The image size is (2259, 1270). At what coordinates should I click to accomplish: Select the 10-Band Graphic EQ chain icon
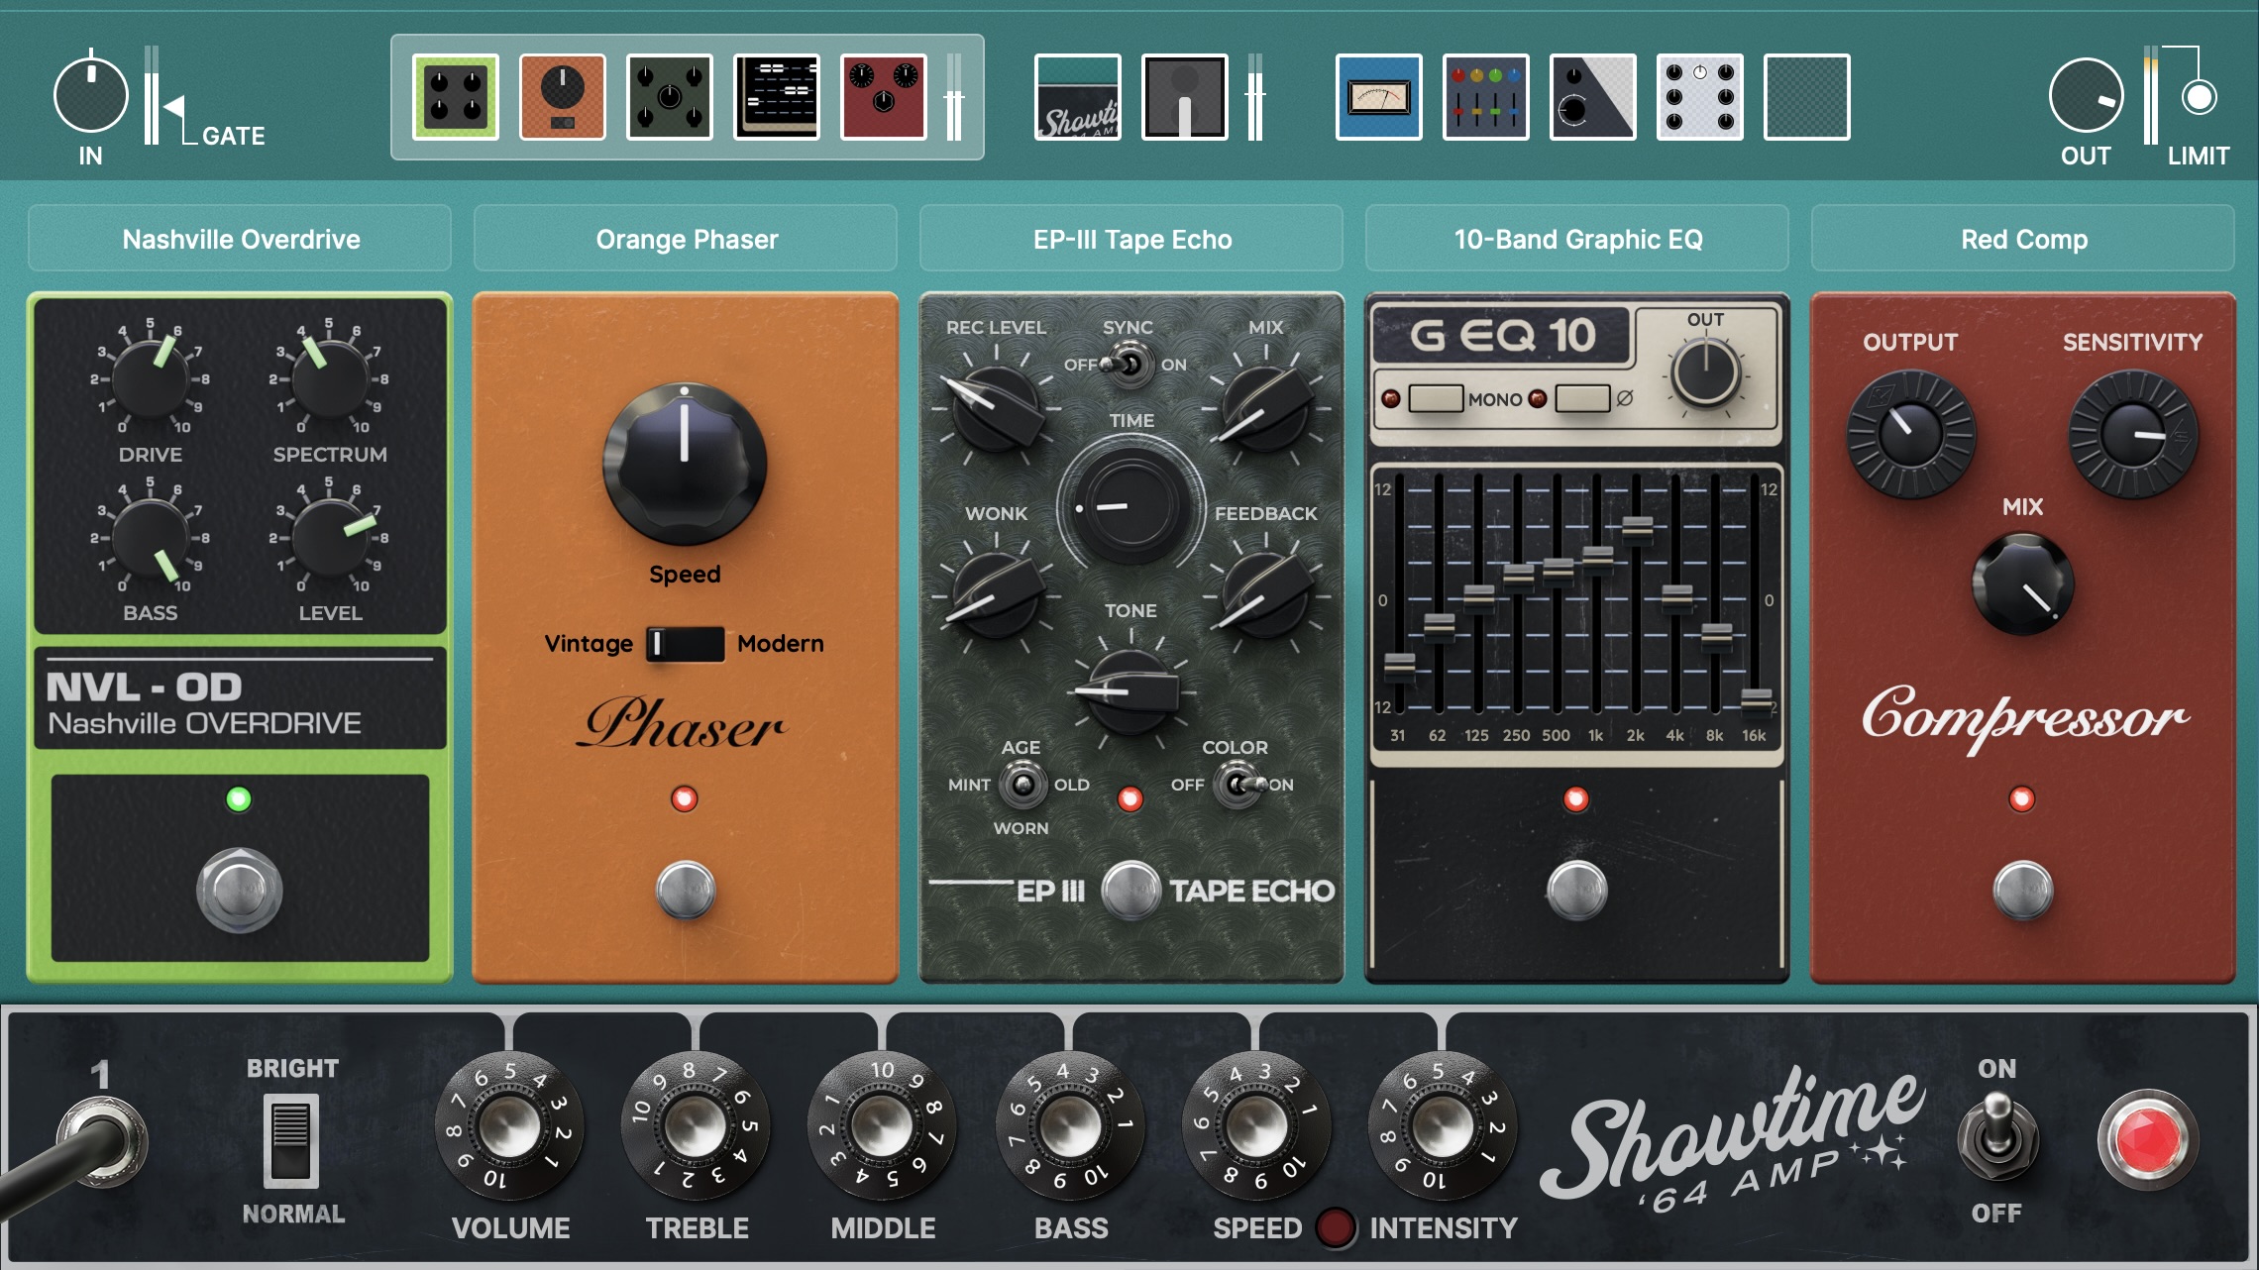776,96
